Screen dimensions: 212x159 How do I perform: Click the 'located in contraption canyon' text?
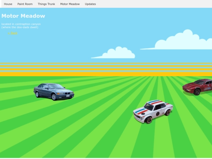click(21, 24)
